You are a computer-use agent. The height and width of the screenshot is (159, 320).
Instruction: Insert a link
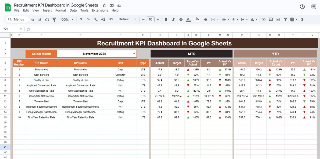pos(263,19)
